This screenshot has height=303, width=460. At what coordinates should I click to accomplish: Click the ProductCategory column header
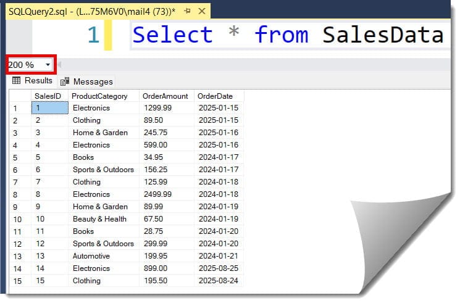(x=99, y=96)
